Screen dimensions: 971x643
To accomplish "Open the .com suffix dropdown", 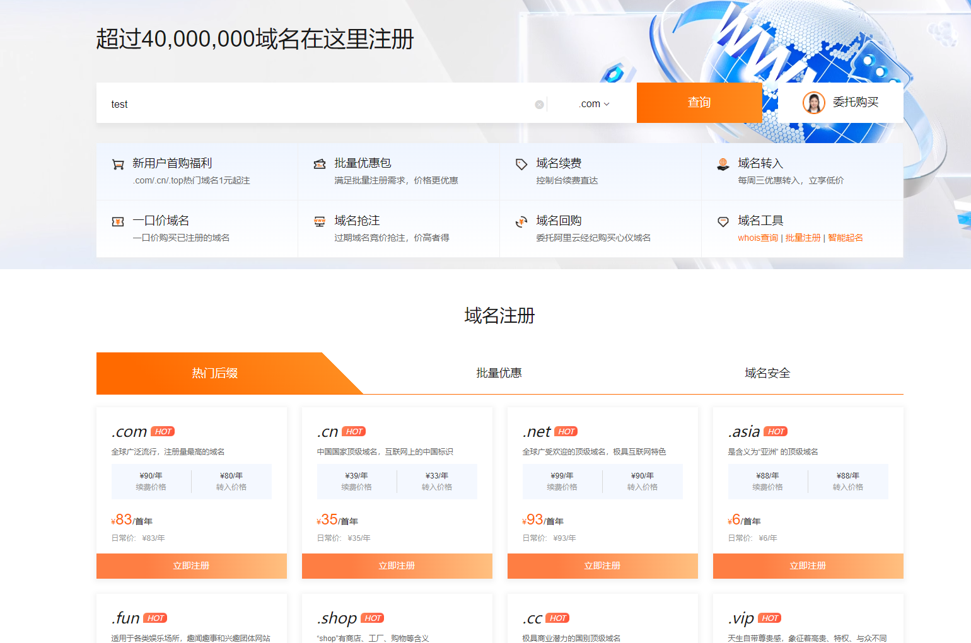I will click(594, 104).
